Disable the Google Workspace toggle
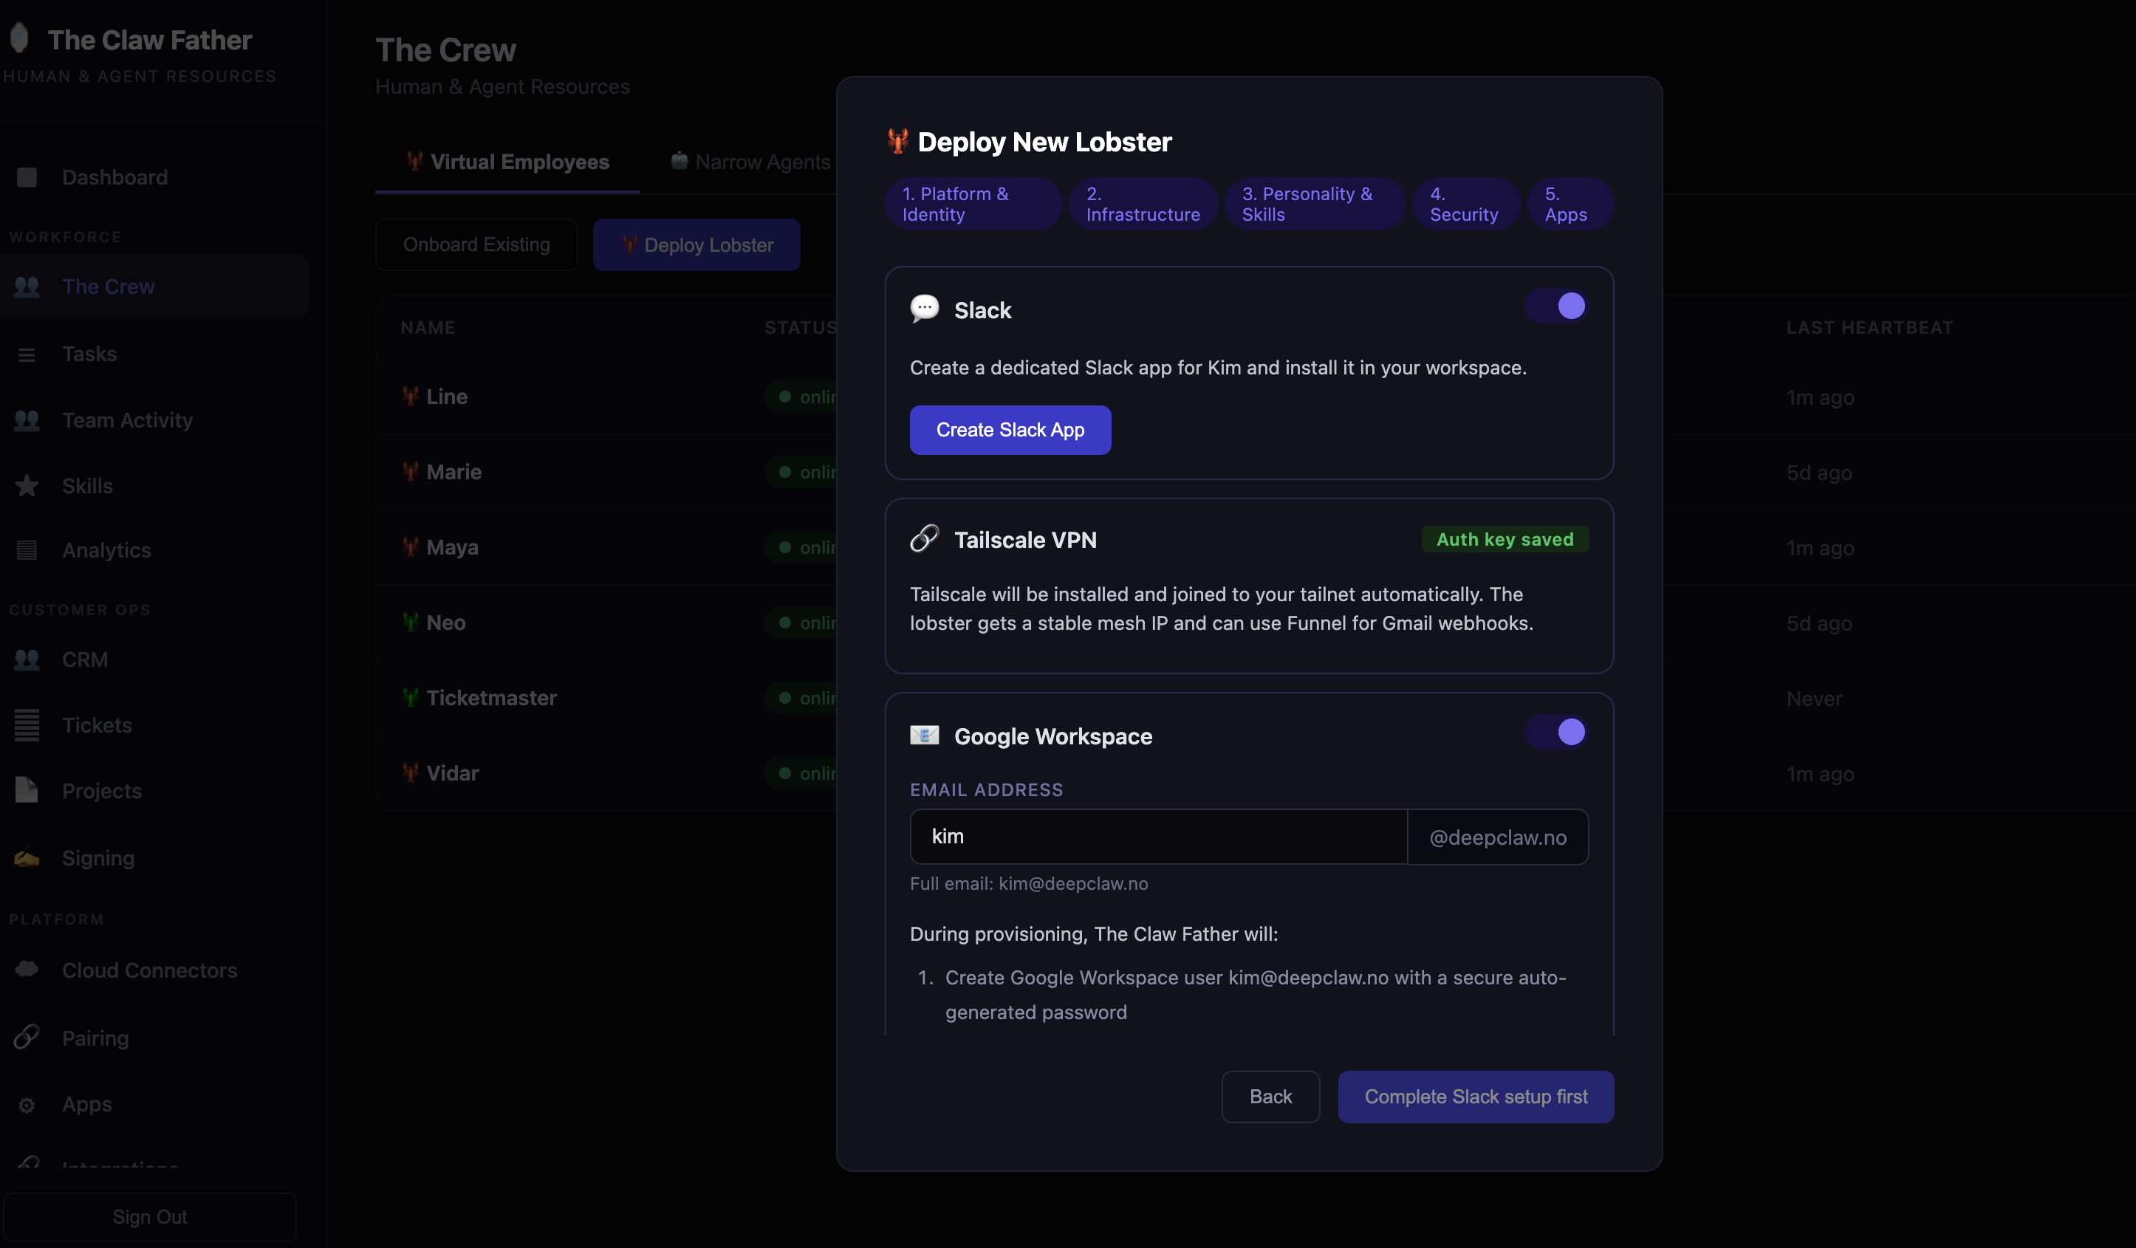The width and height of the screenshot is (2136, 1248). (1555, 733)
